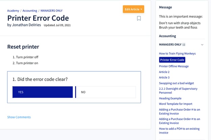Open How to add a PO# article
This screenshot has height=140, width=211.
pos(179,131)
